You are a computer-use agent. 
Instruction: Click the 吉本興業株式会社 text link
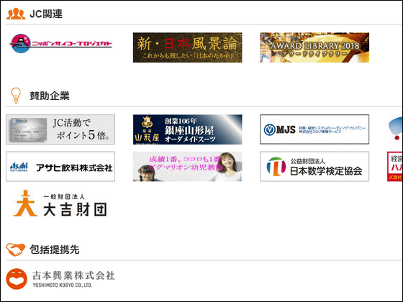73,275
